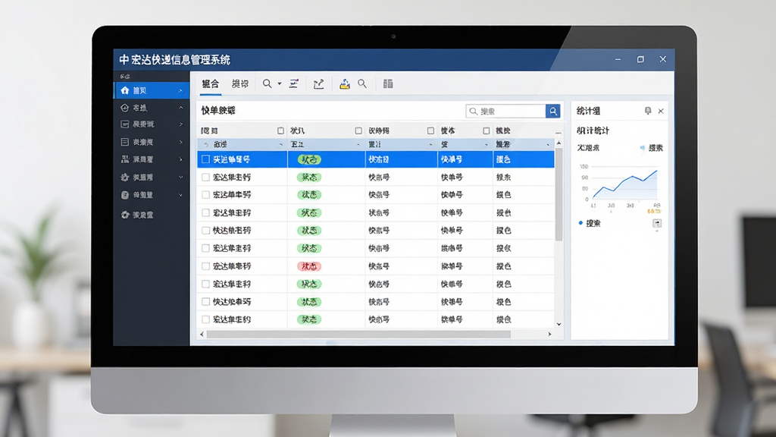
Task: Tick the checkbox in the fourth column header
Action: pyautogui.click(x=486, y=130)
